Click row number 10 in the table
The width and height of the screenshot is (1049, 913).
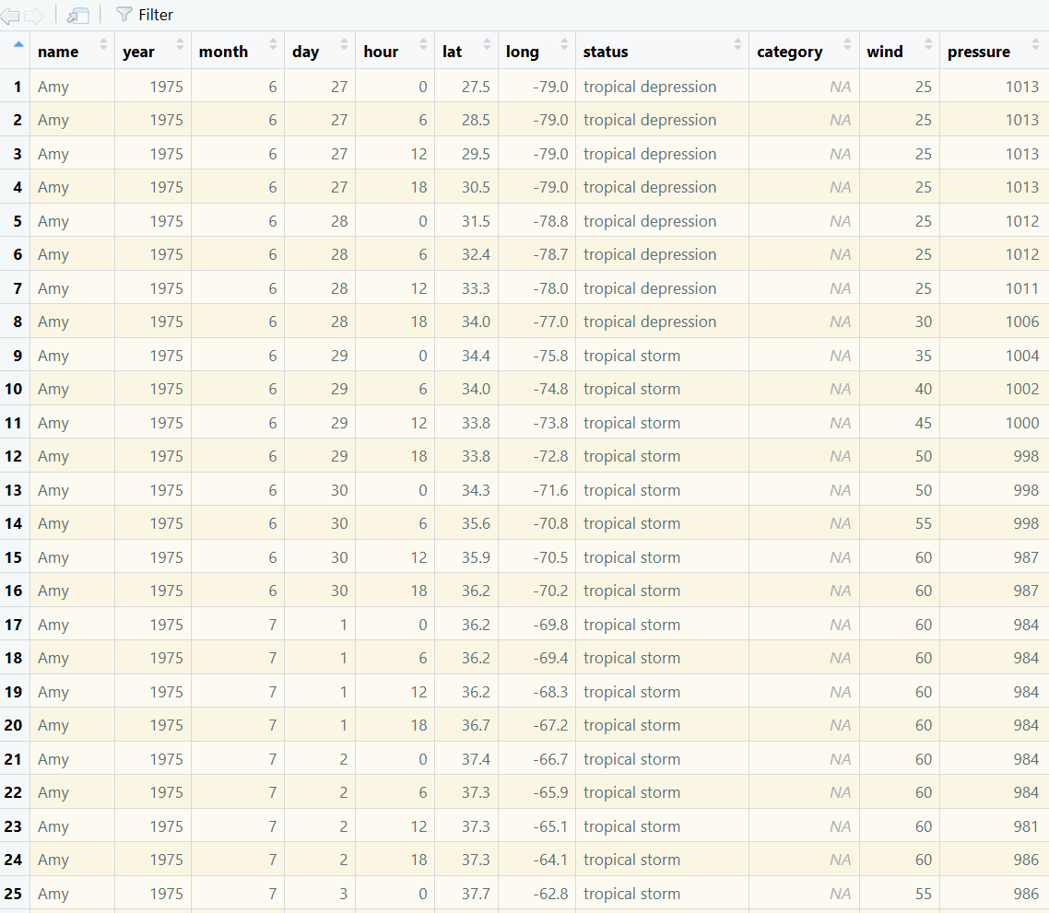coord(15,389)
